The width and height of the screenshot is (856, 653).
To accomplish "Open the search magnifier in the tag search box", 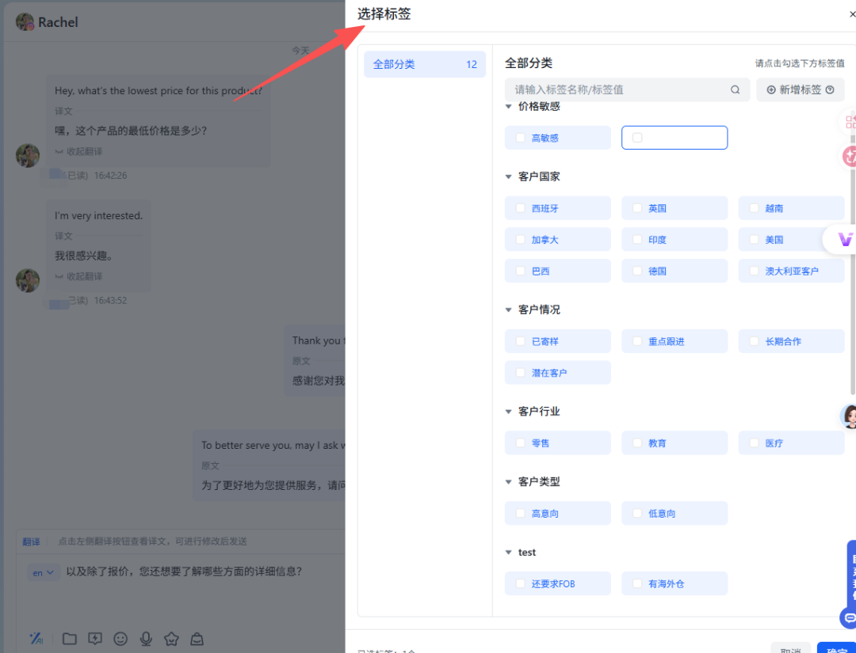I will pyautogui.click(x=735, y=89).
